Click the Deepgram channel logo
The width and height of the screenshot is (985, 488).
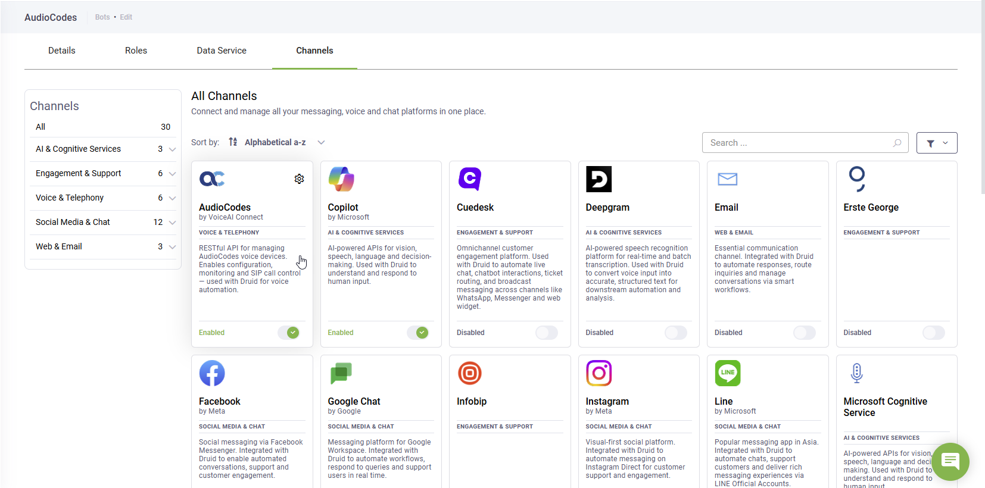(x=599, y=179)
